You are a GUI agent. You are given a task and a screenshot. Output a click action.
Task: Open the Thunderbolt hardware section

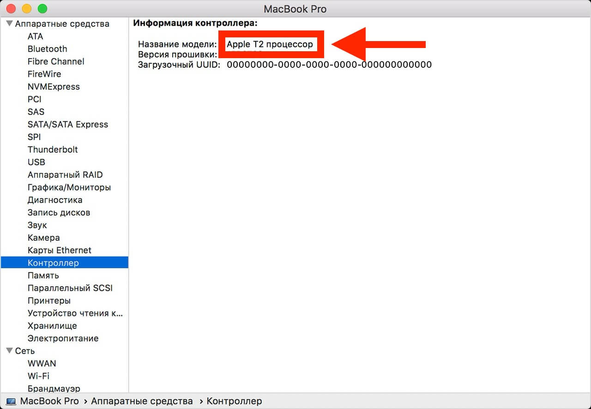[53, 150]
